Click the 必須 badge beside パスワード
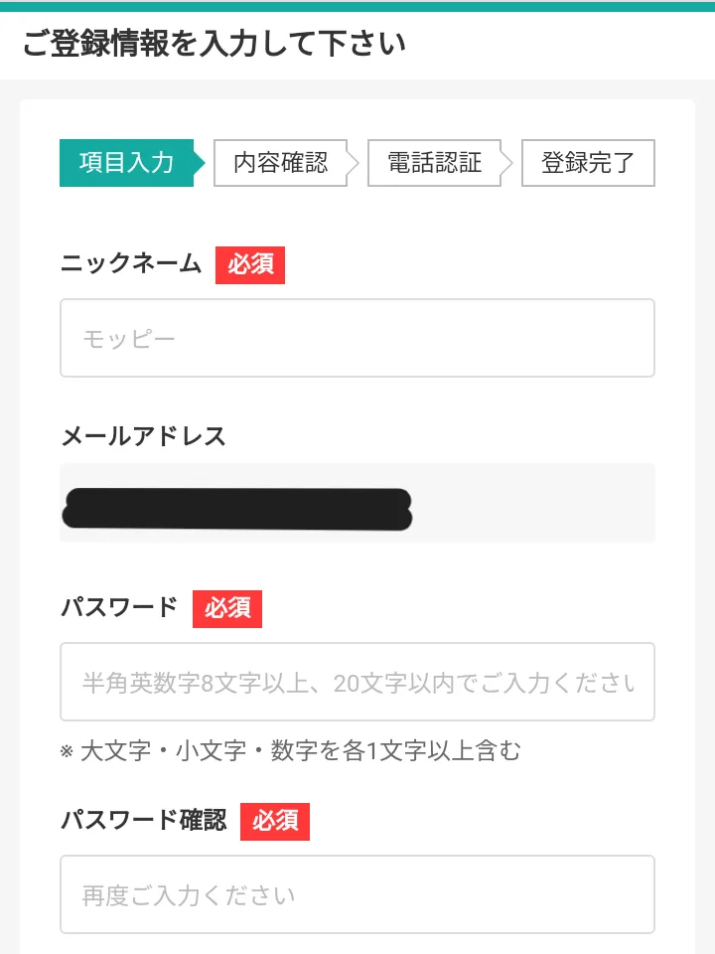 [x=227, y=608]
